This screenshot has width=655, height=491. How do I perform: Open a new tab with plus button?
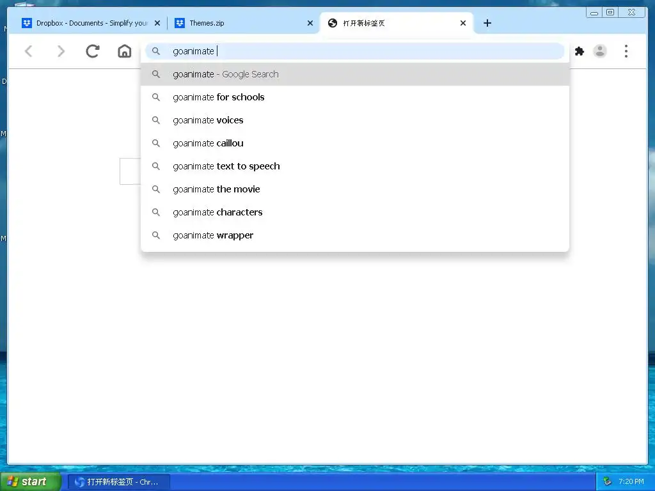coord(487,23)
